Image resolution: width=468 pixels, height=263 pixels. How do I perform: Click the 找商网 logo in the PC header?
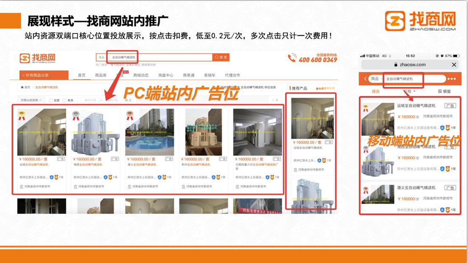pyautogui.click(x=38, y=58)
